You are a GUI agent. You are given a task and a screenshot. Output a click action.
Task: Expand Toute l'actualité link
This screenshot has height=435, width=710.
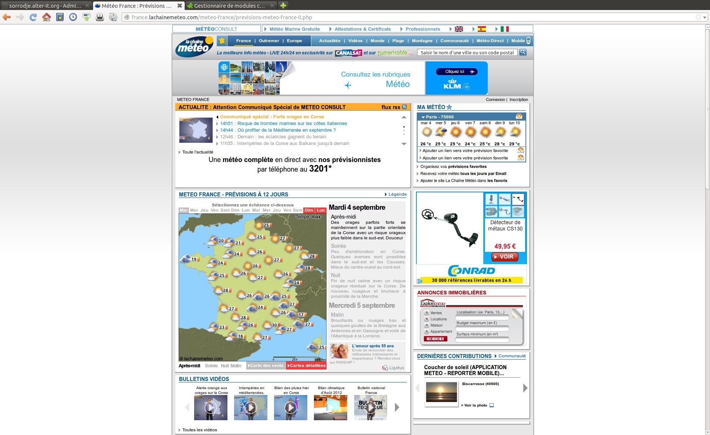[196, 152]
